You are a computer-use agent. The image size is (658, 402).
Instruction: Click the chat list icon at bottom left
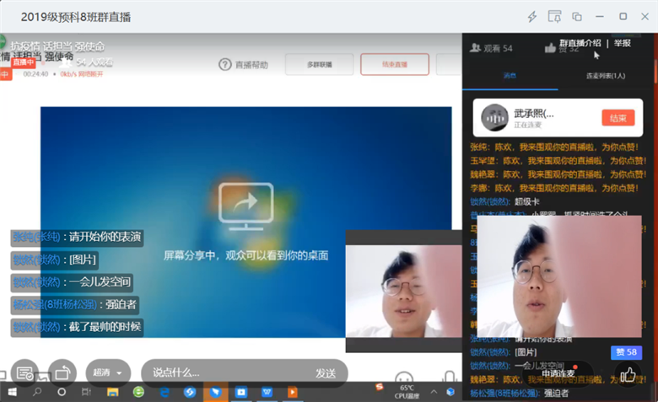(24, 373)
